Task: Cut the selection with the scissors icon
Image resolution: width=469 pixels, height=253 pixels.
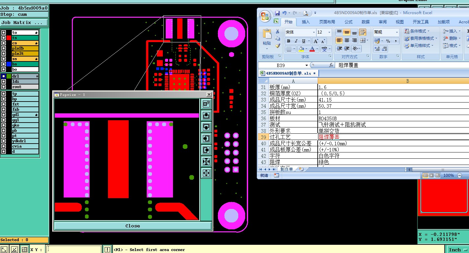Action: click(277, 32)
